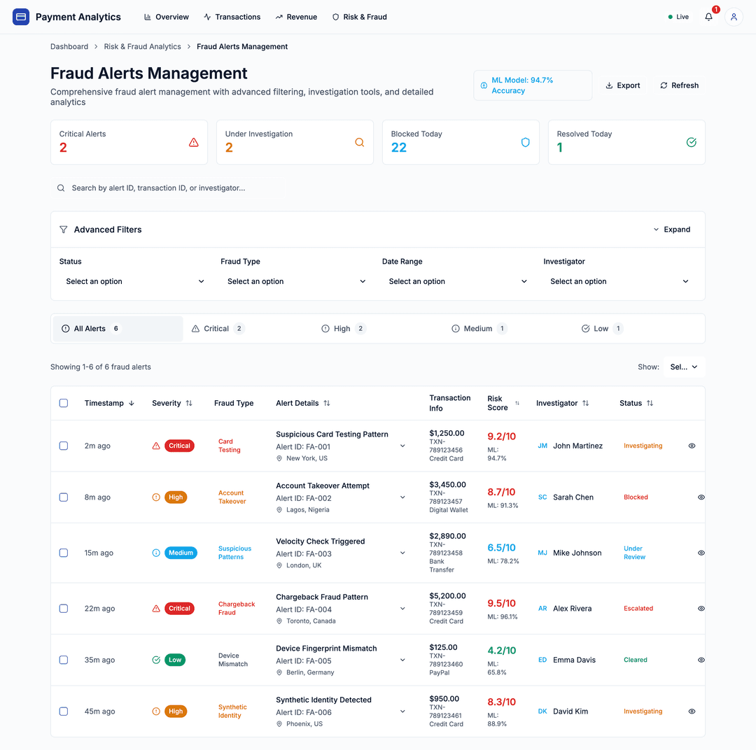756x750 pixels.
Task: Switch to the Transactions tab
Action: tap(232, 16)
